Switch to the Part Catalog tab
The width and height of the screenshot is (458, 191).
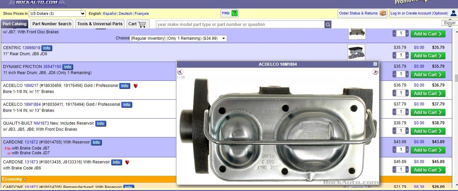15,24
